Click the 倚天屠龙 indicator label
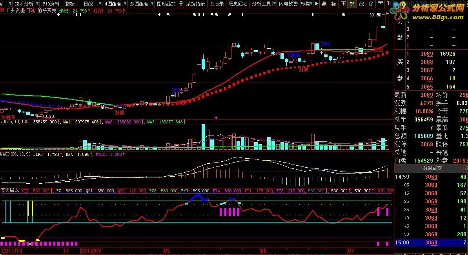 coord(10,190)
